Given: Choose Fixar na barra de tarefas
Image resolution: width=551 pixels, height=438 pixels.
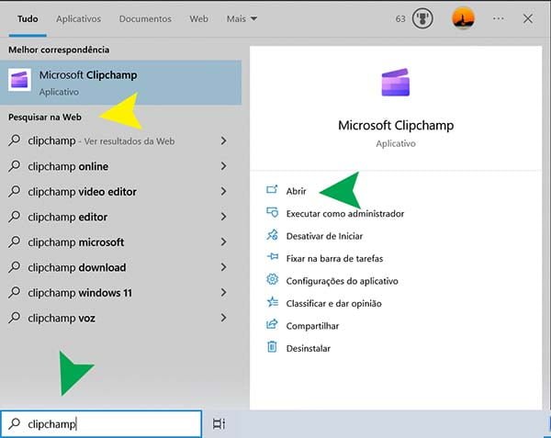Looking at the screenshot, I should tap(334, 259).
